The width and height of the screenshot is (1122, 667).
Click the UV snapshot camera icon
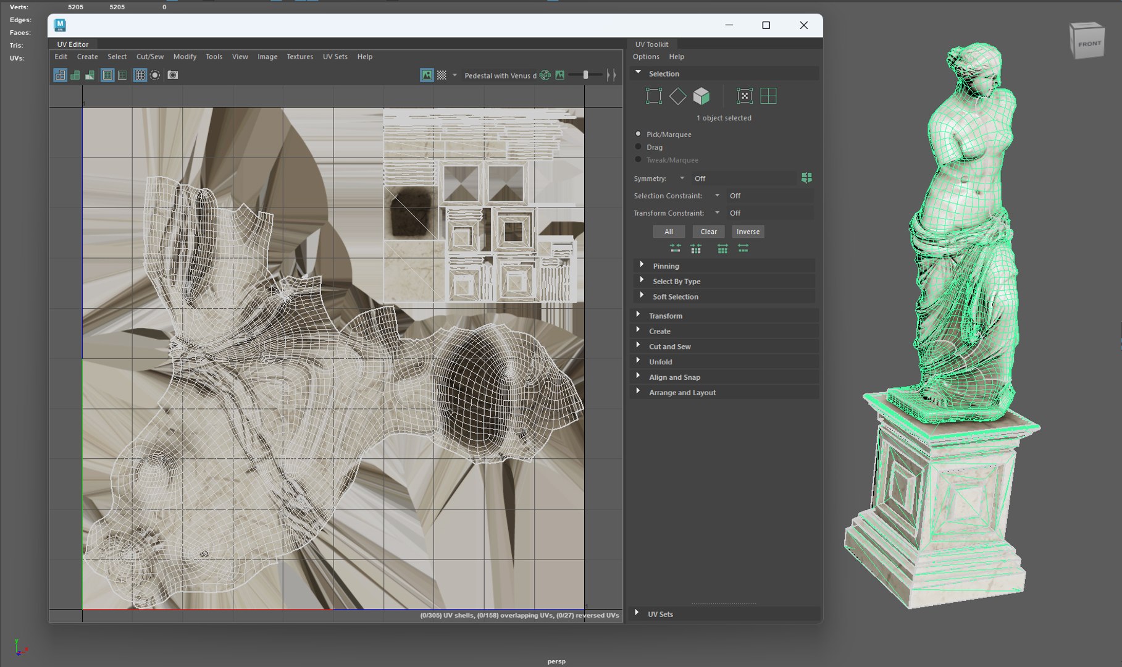pos(173,75)
